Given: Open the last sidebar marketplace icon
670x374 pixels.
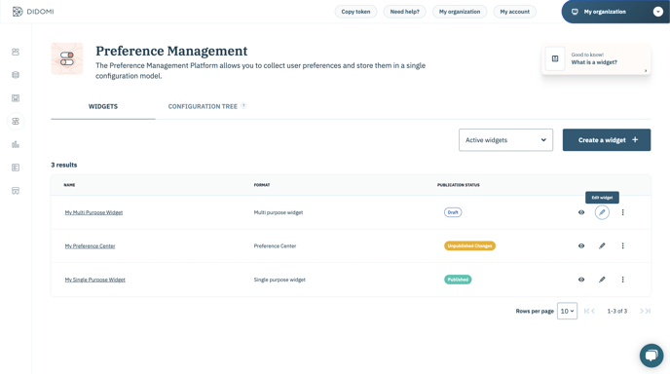Looking at the screenshot, I should 16,191.
